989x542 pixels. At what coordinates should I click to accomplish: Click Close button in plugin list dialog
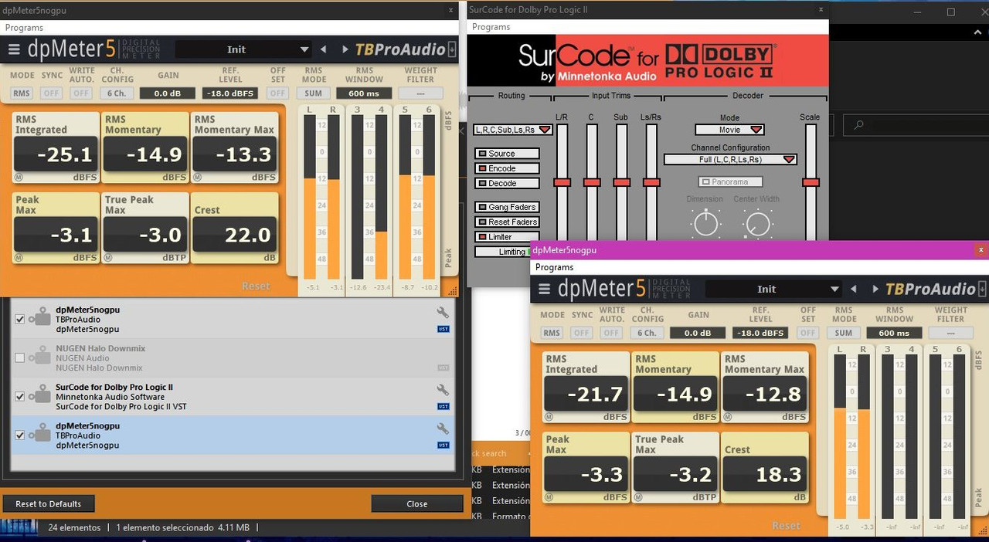(416, 504)
